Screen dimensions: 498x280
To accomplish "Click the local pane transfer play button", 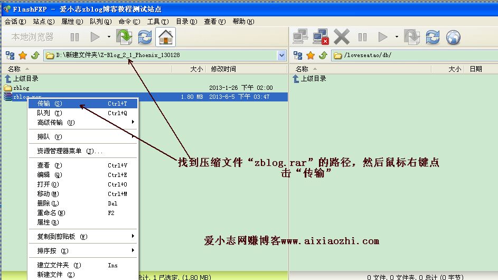I will 95,37.
